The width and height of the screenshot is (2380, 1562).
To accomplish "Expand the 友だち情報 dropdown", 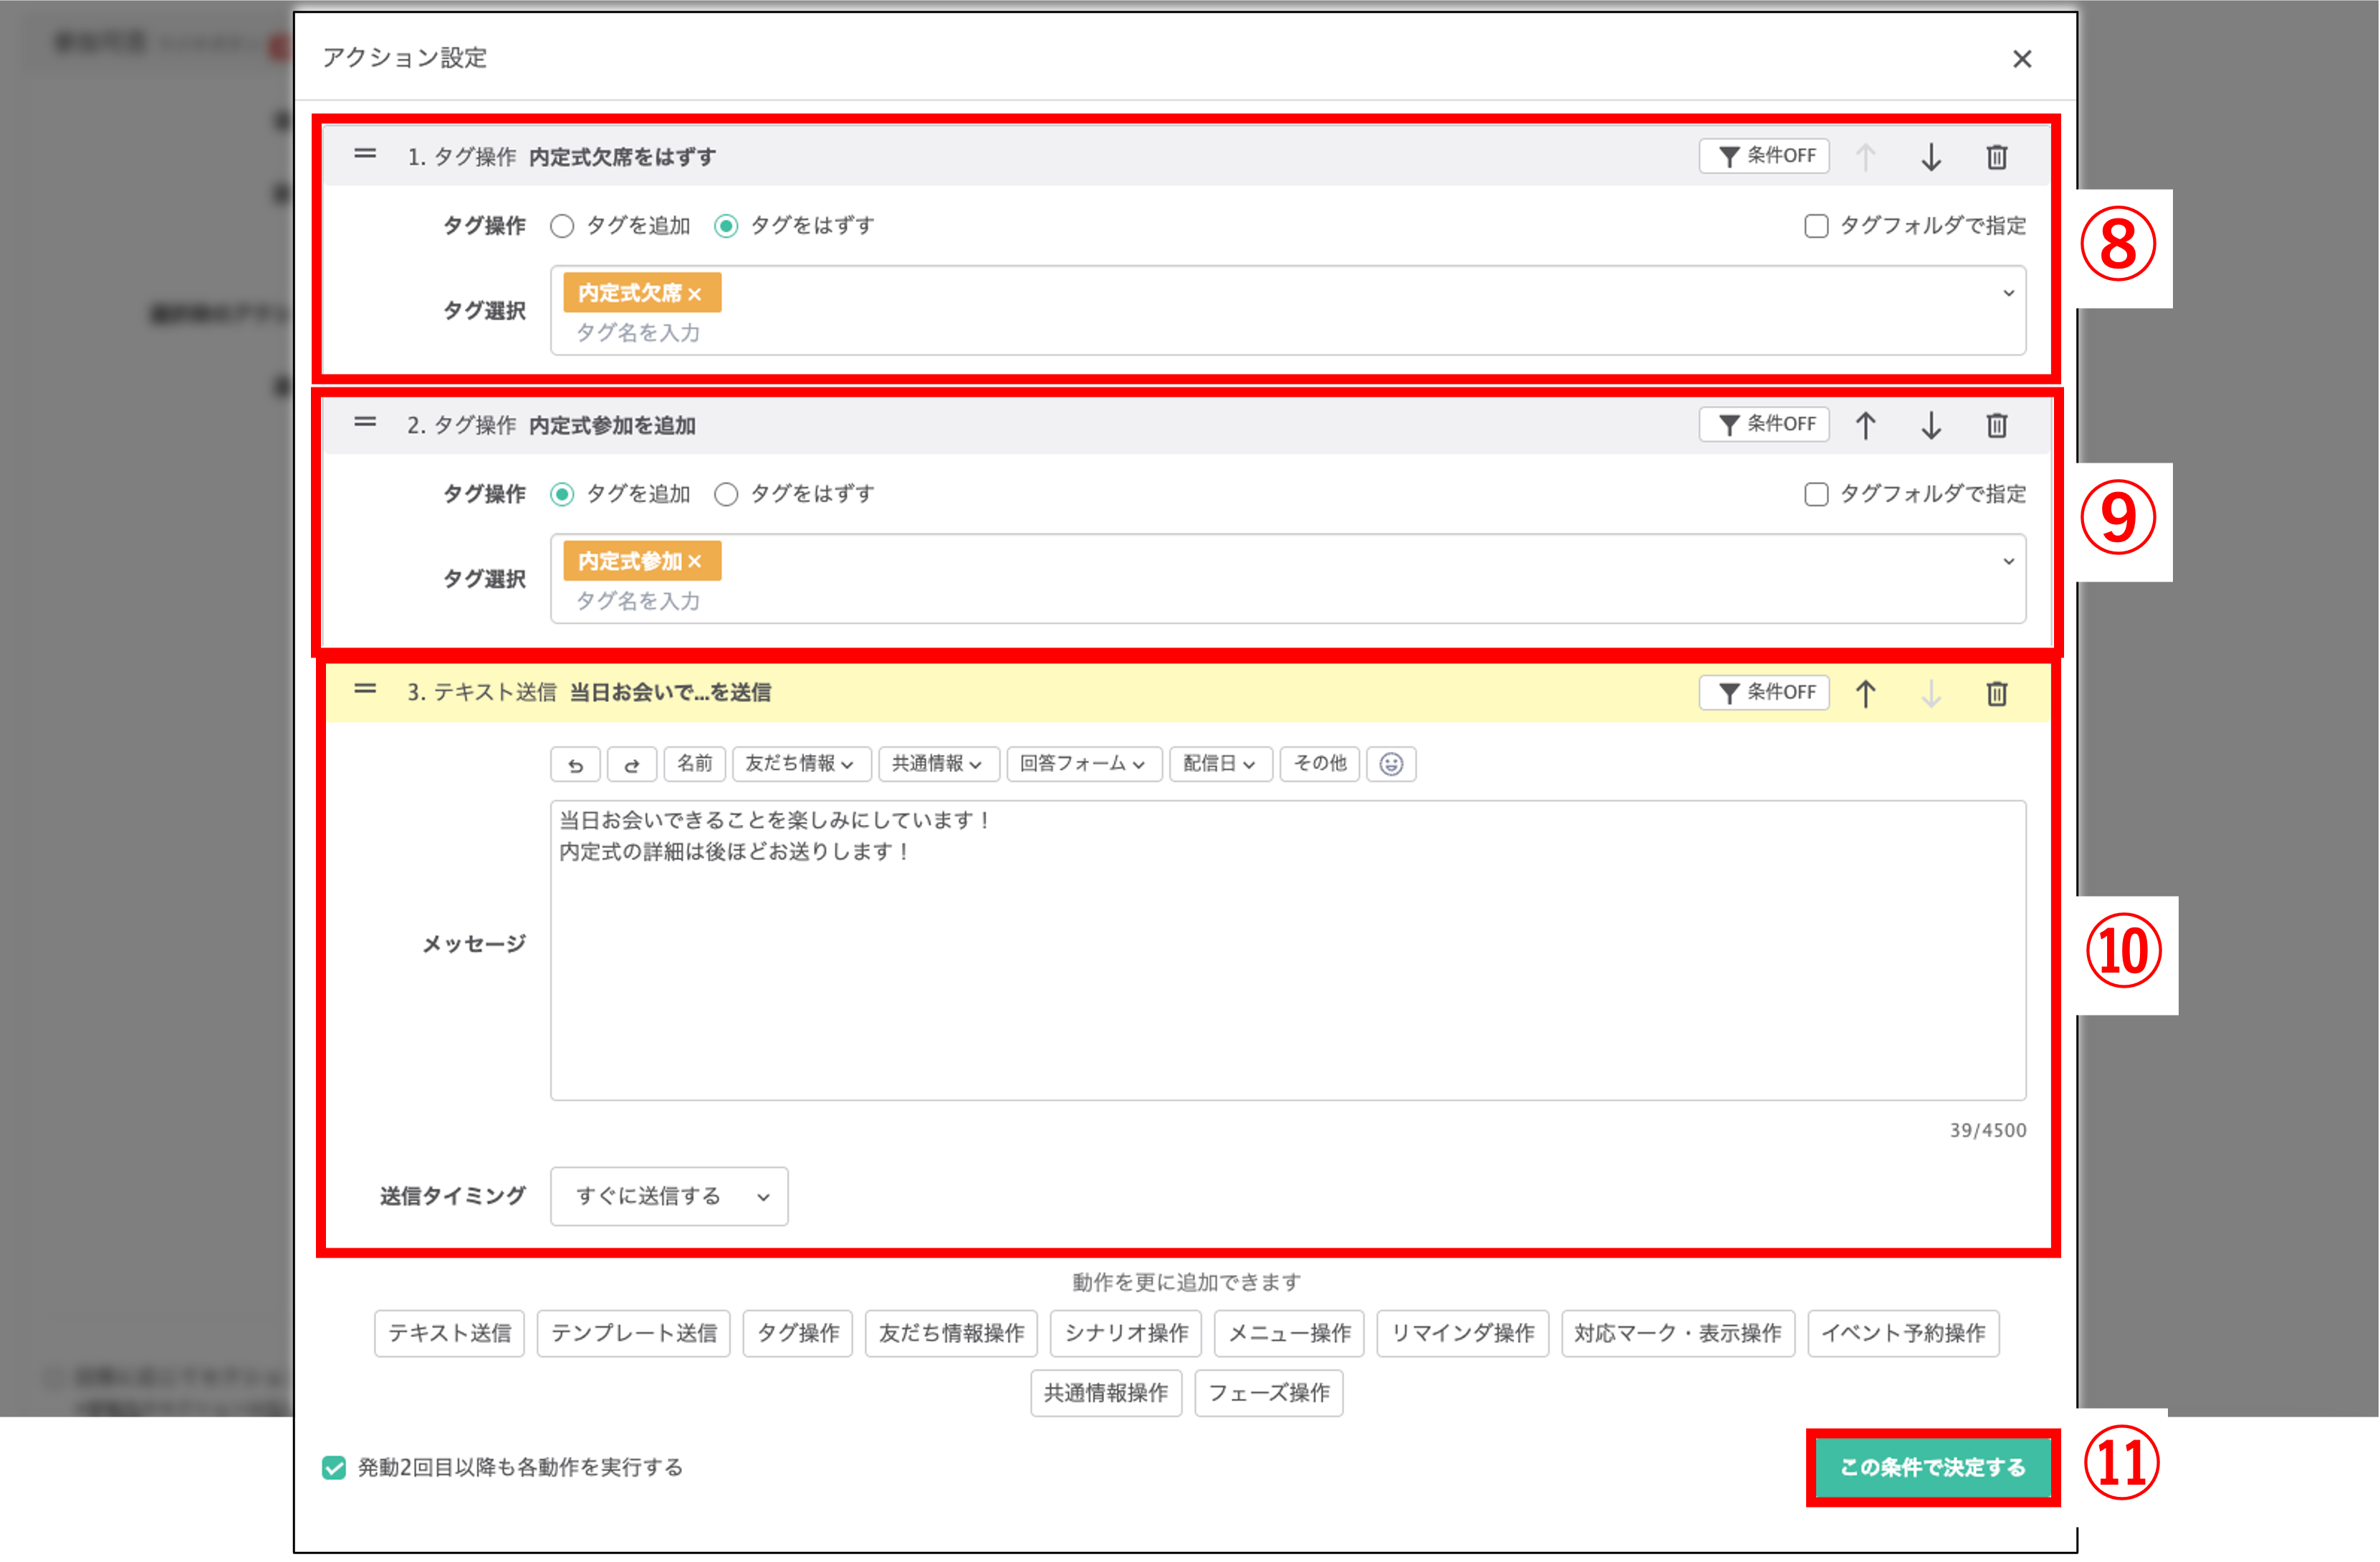I will click(x=801, y=764).
